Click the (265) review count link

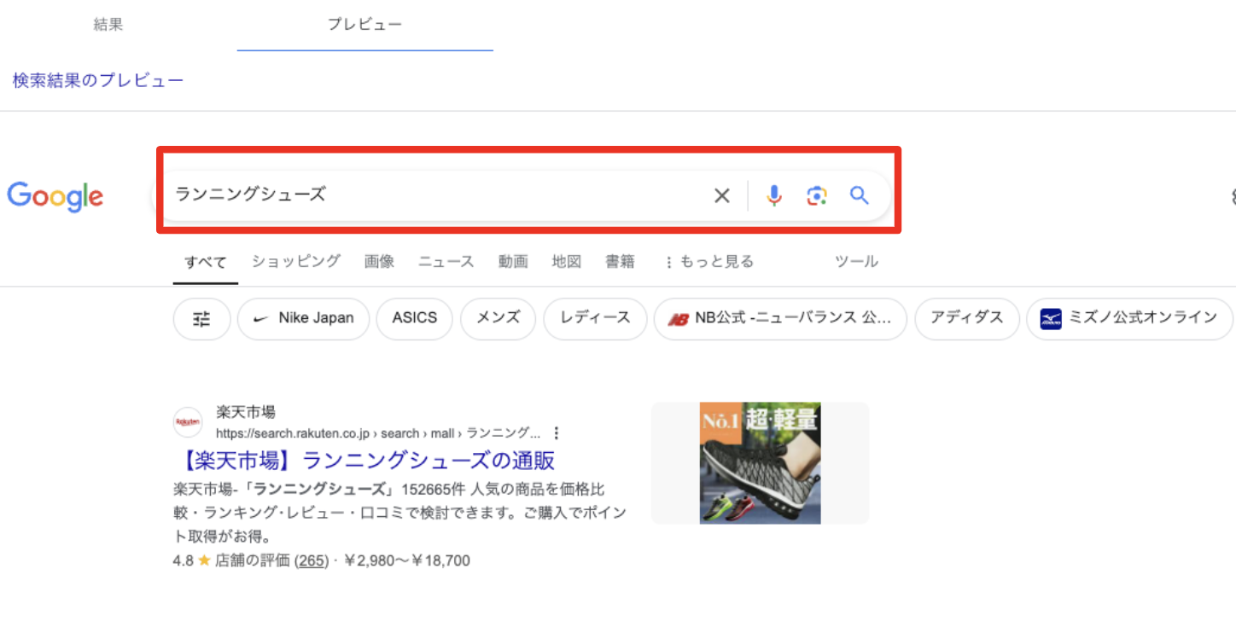click(312, 560)
